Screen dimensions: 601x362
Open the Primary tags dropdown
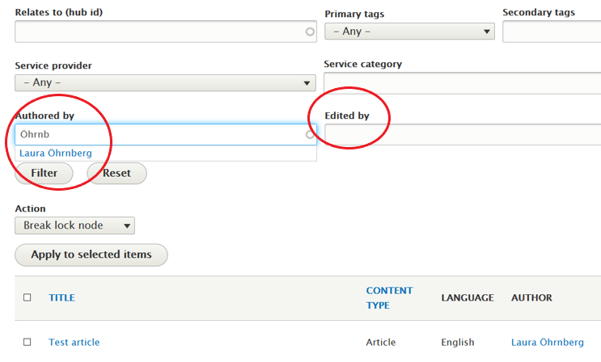(409, 32)
